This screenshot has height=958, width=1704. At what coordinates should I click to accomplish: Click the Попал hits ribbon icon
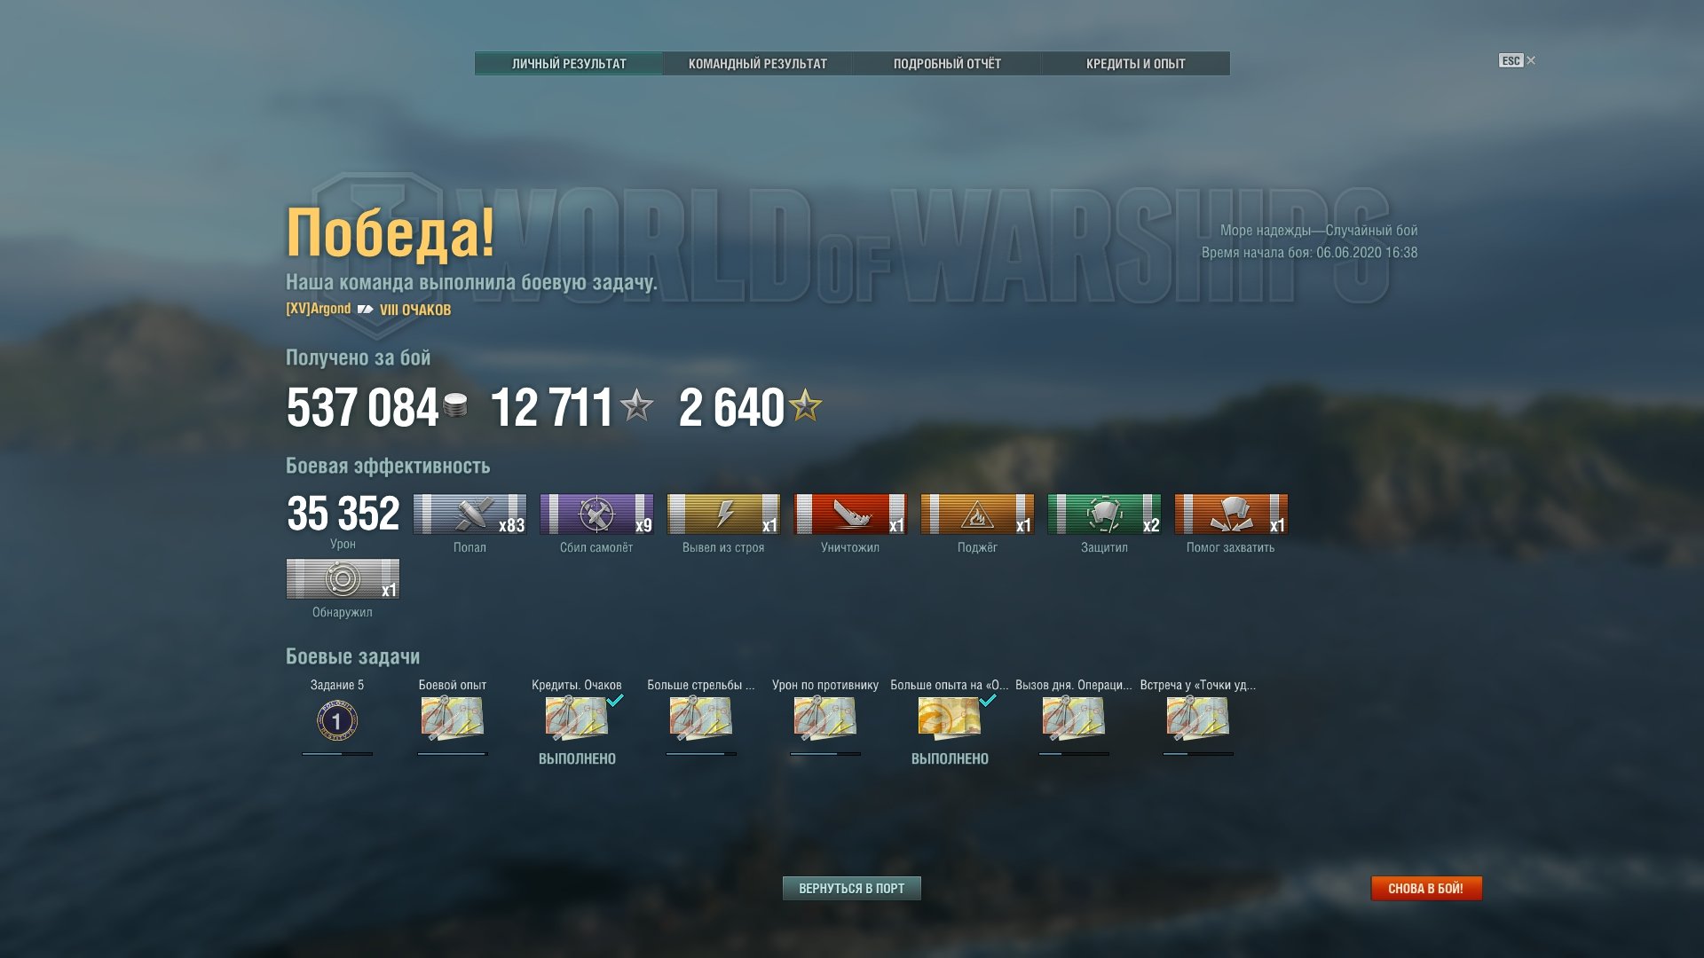(x=469, y=514)
